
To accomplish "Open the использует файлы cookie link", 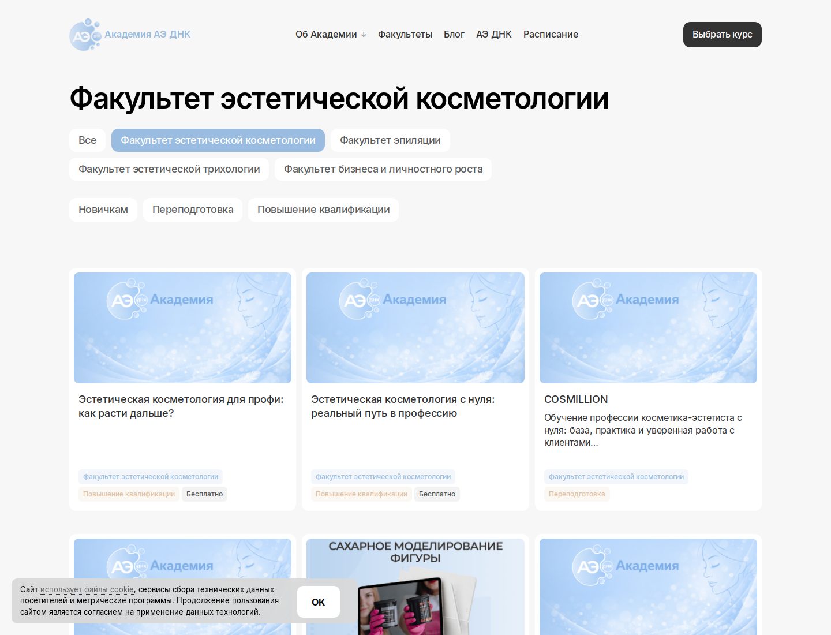I will [87, 589].
